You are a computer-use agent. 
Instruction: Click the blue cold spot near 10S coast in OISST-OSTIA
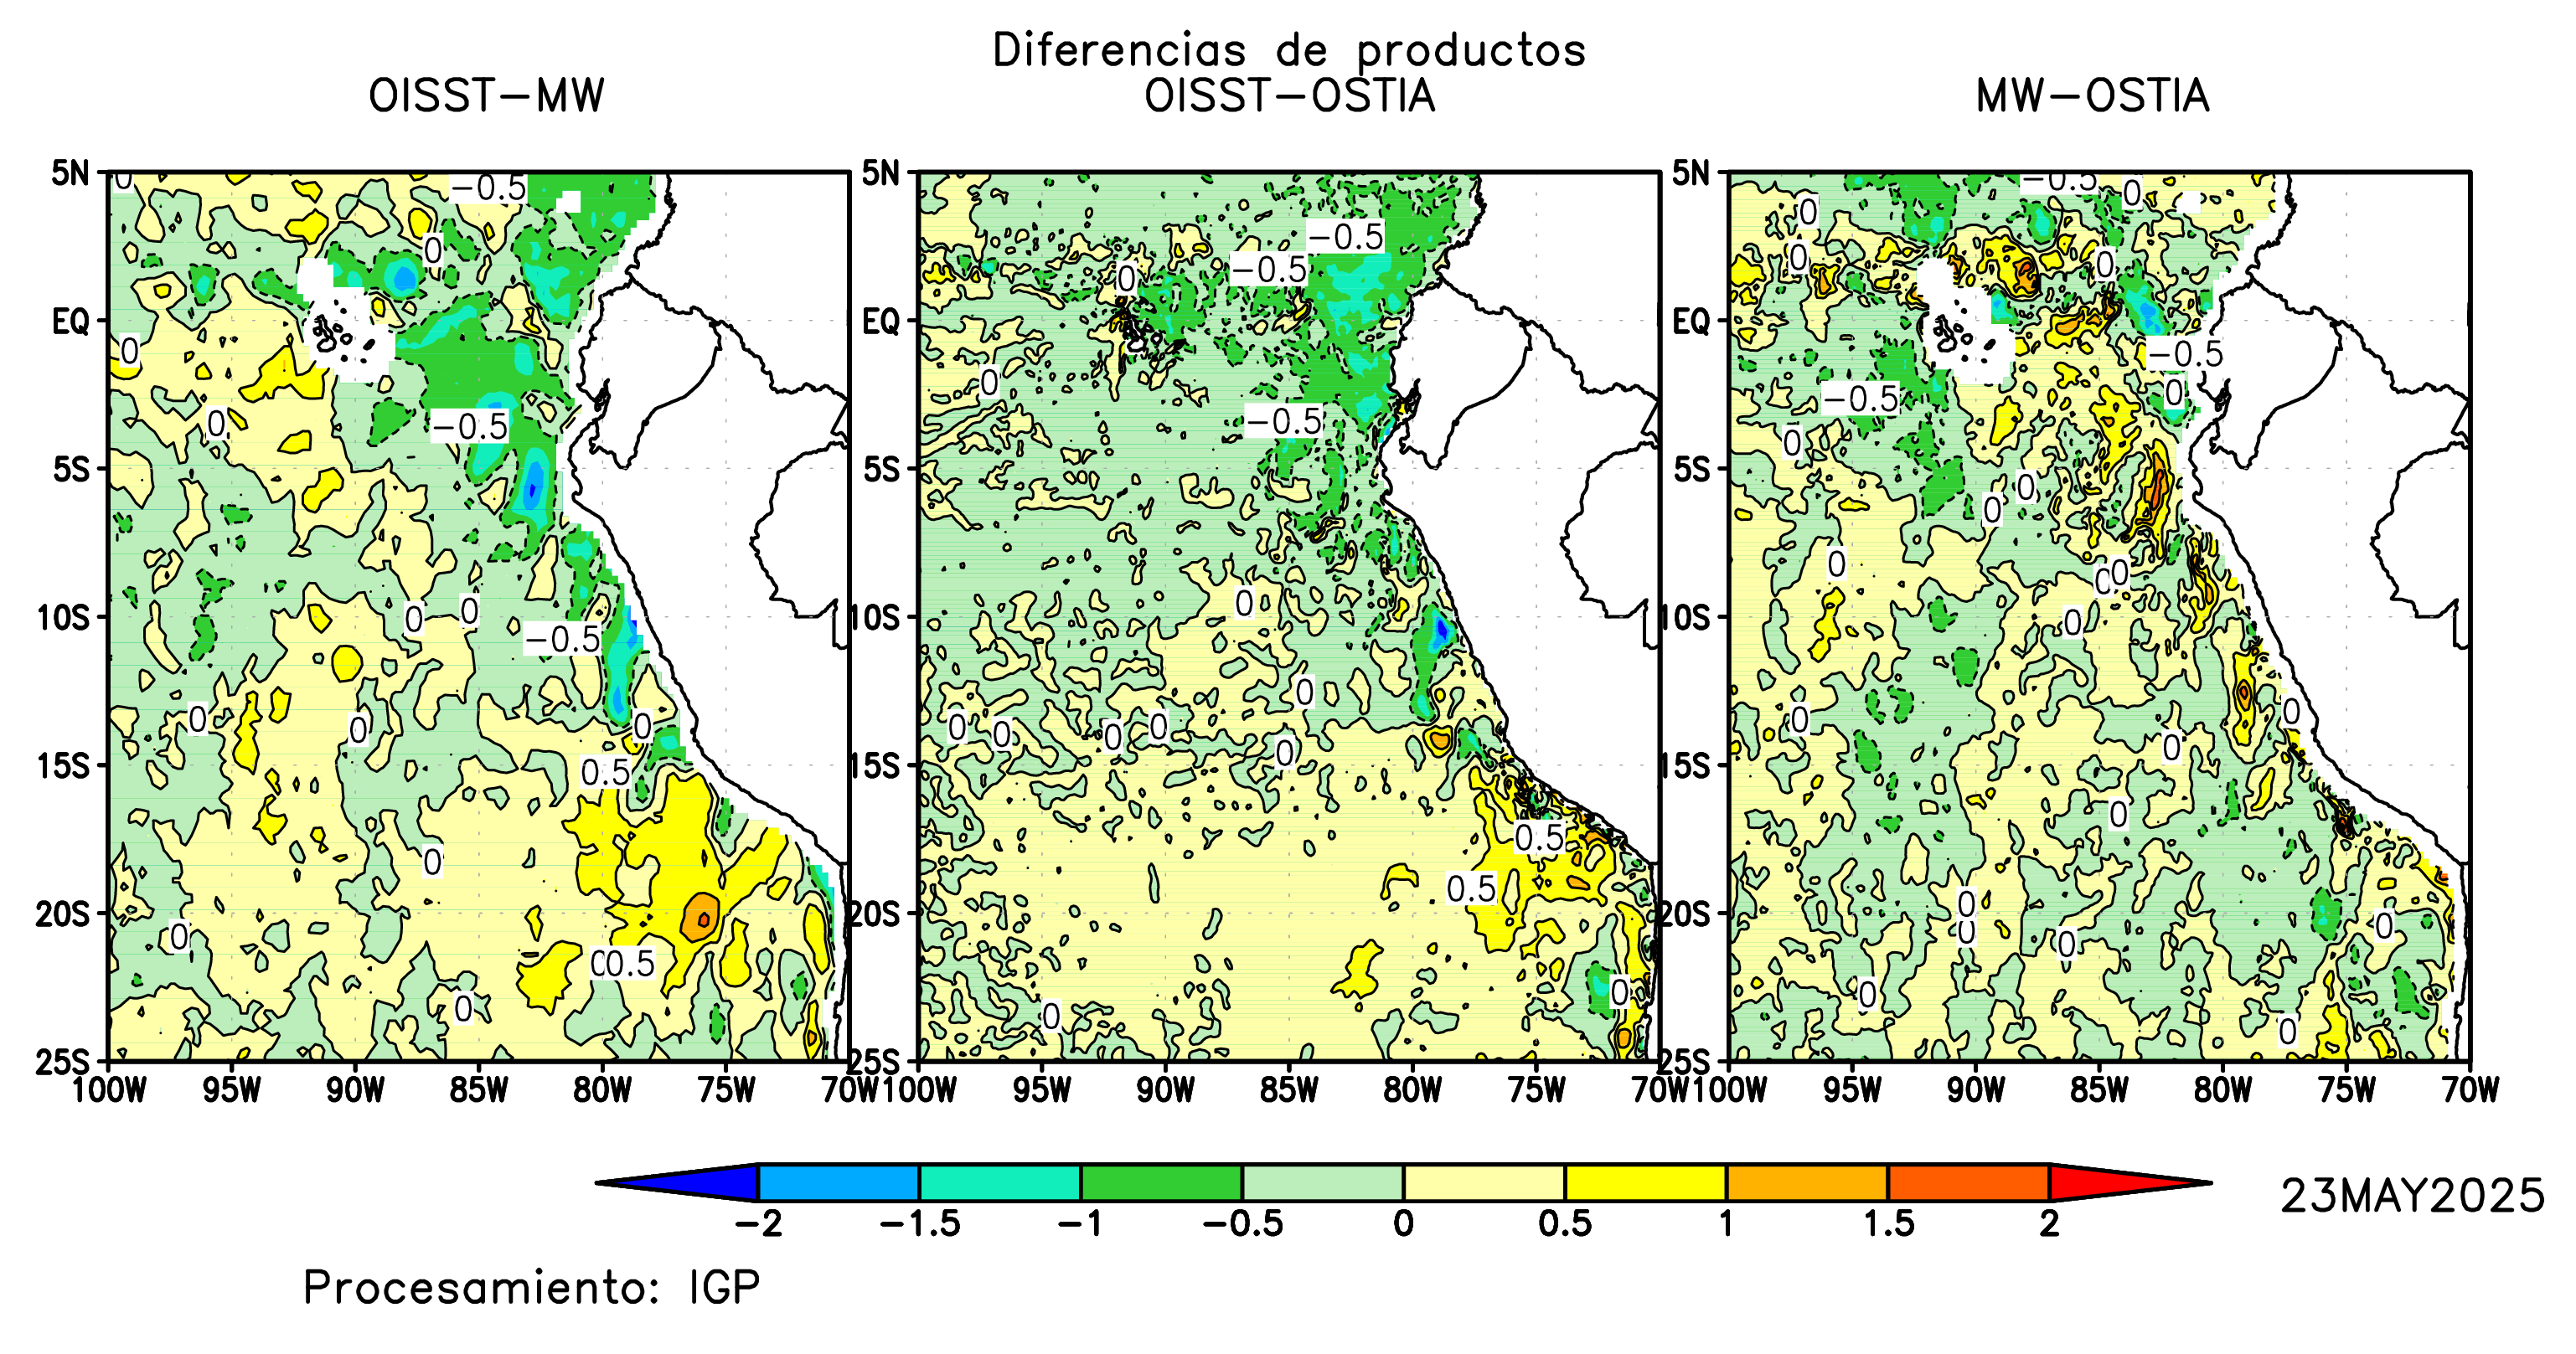[x=1440, y=631]
